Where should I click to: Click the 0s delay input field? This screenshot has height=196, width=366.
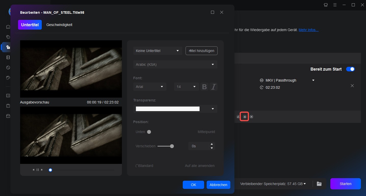199,146
